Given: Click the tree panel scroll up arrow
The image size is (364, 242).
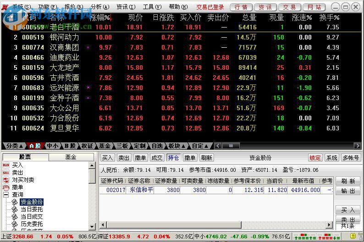Looking at the screenshot, I should (x=92, y=165).
